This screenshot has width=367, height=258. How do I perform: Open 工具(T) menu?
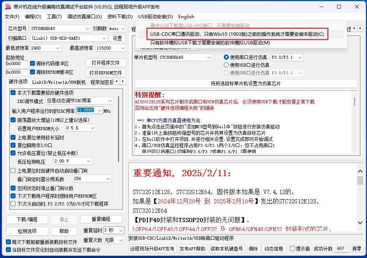[54, 17]
